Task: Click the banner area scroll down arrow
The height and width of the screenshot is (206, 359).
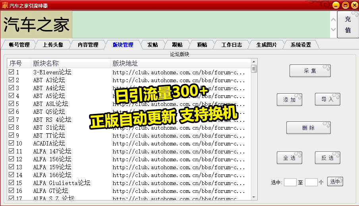Action: coord(333,29)
